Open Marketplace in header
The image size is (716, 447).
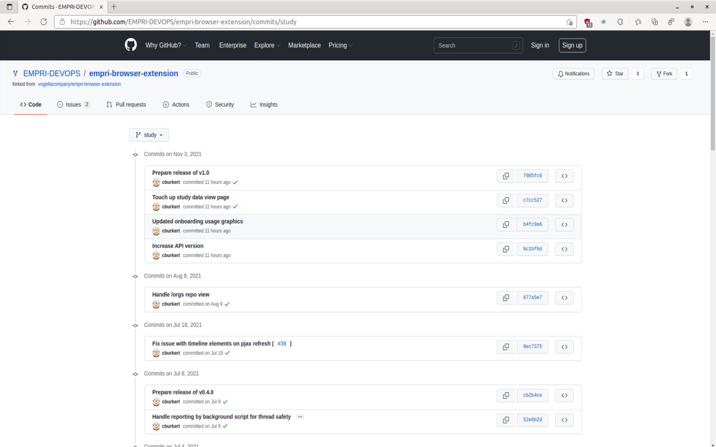304,45
